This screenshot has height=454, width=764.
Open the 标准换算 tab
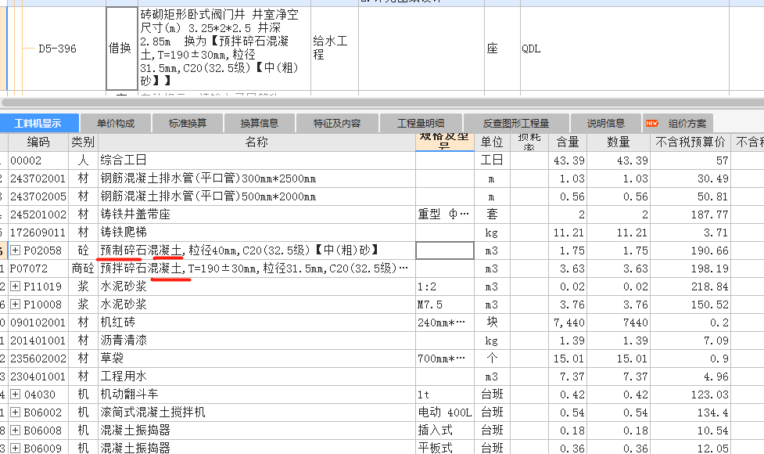pyautogui.click(x=188, y=124)
